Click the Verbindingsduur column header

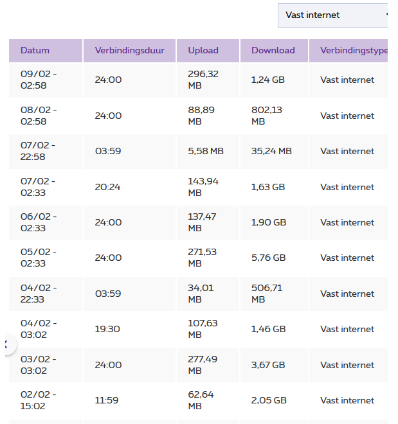click(x=130, y=51)
